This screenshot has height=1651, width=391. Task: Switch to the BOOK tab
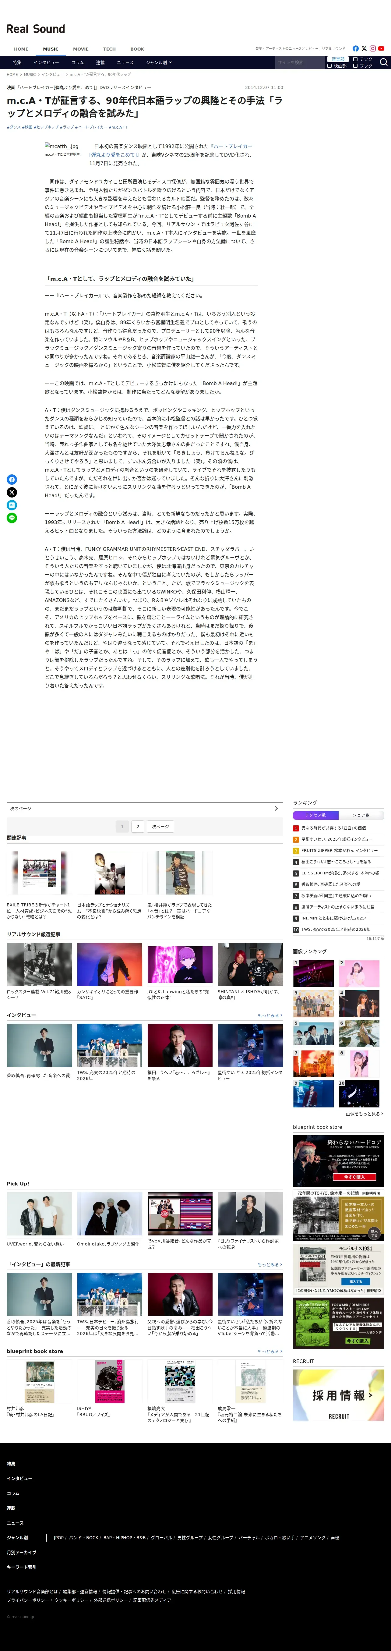click(x=137, y=49)
